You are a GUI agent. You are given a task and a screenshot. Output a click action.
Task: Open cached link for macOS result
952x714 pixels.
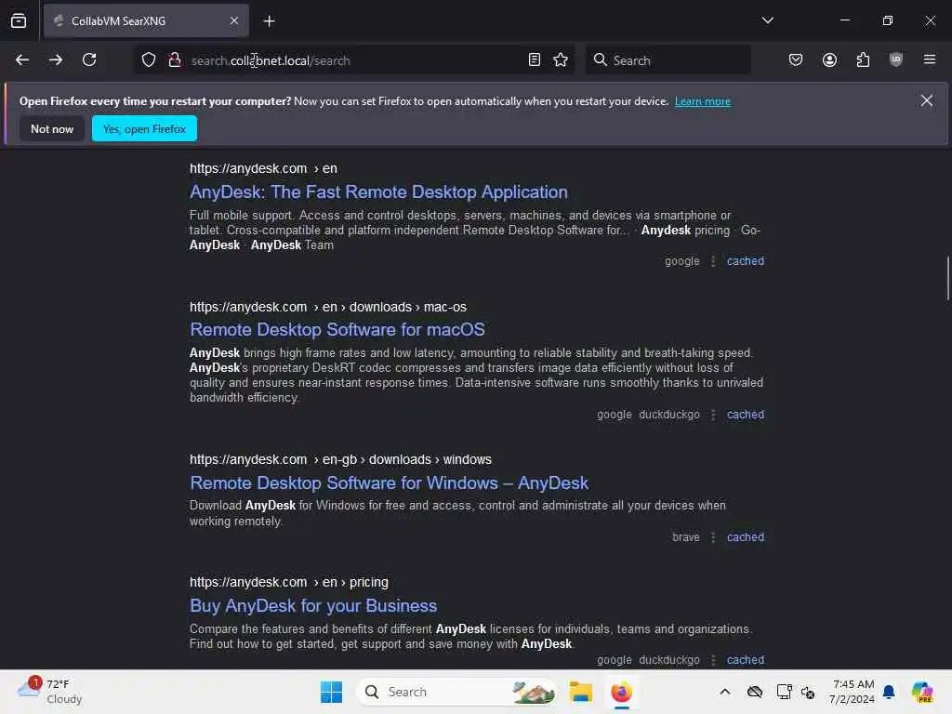click(x=746, y=415)
